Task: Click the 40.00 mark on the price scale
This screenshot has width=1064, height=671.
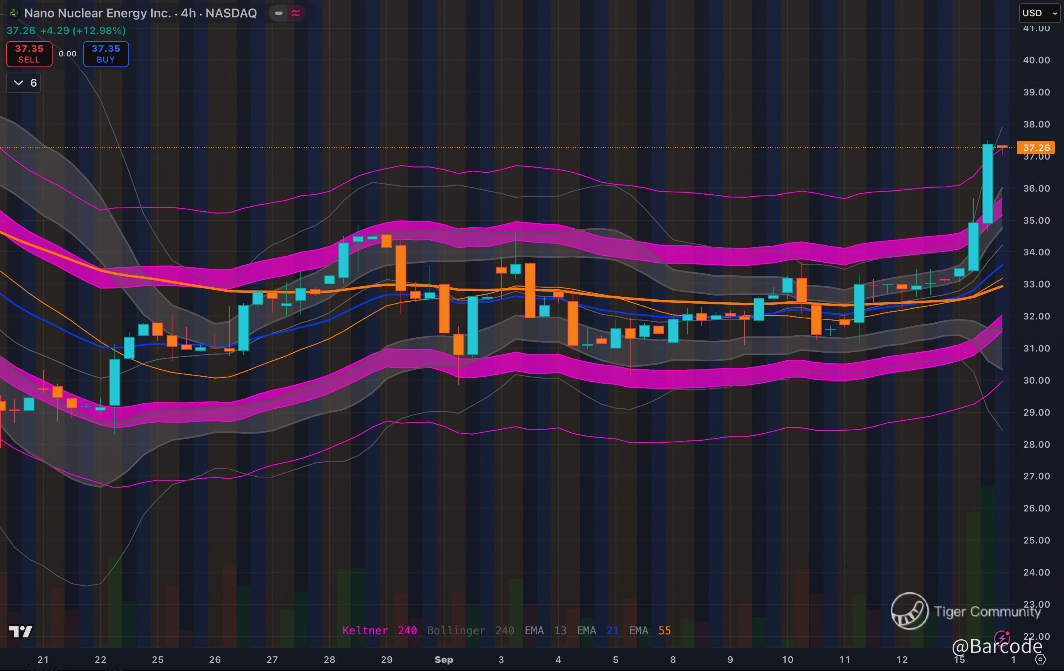Action: click(1036, 60)
